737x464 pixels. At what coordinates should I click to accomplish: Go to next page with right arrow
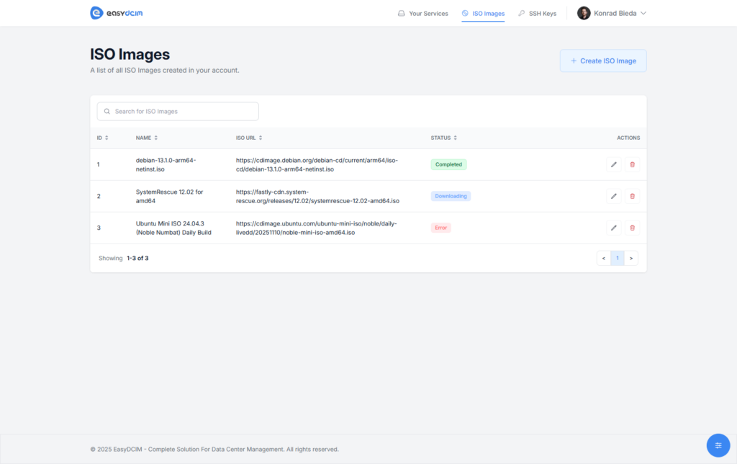[631, 258]
